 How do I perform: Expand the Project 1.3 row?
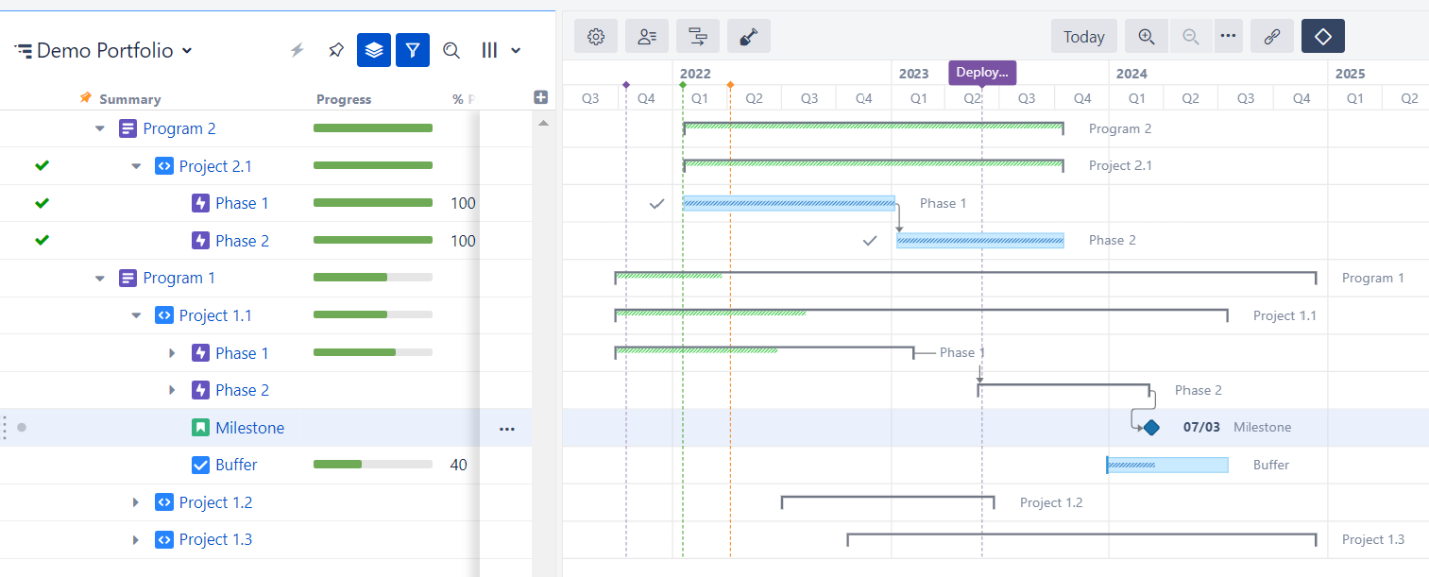click(x=136, y=540)
